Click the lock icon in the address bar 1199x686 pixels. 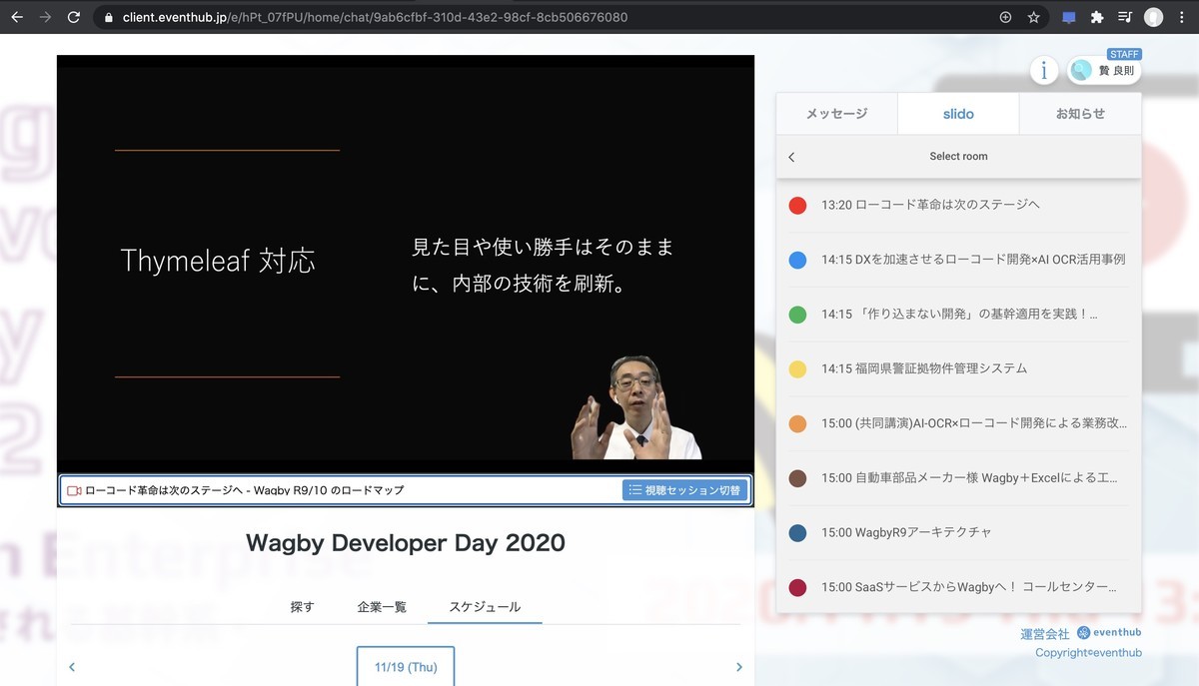[x=110, y=17]
